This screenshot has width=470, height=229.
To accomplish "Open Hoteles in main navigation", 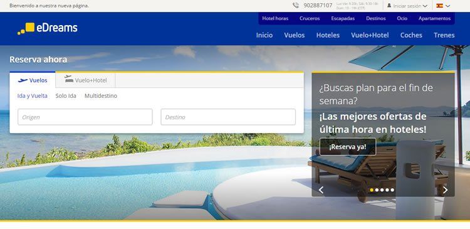I will coord(328,35).
